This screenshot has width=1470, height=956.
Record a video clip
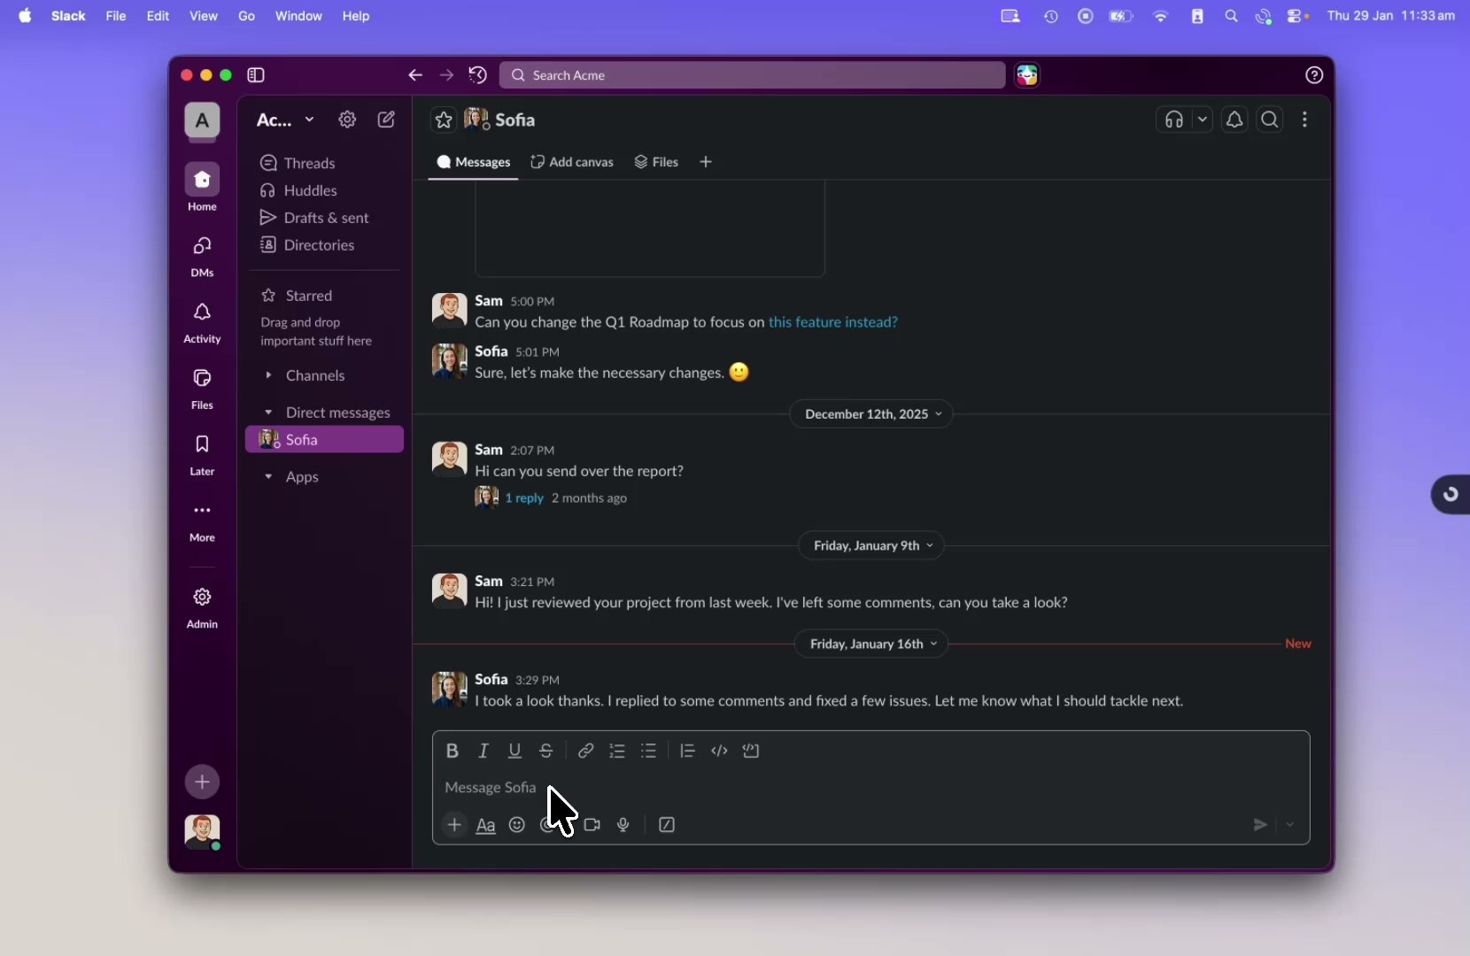pyautogui.click(x=592, y=825)
